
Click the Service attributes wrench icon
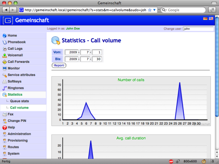(x=4, y=75)
